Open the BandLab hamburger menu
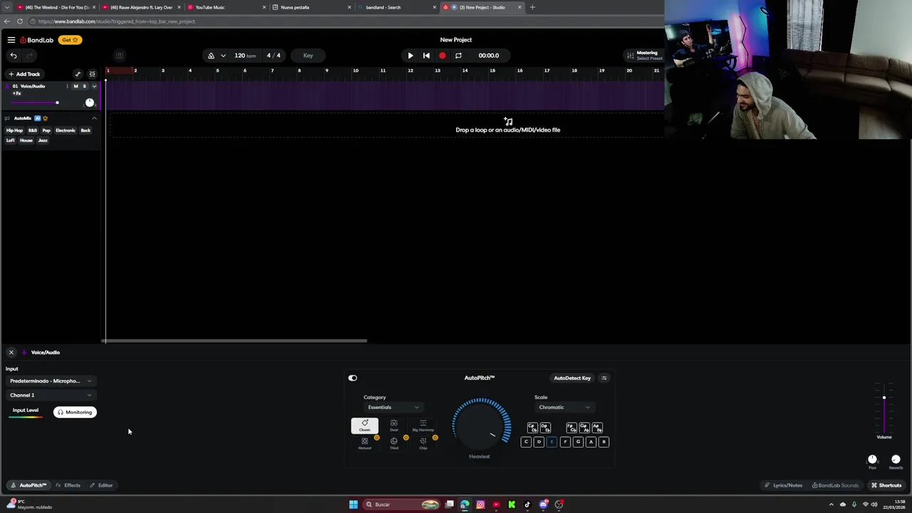 (x=11, y=40)
